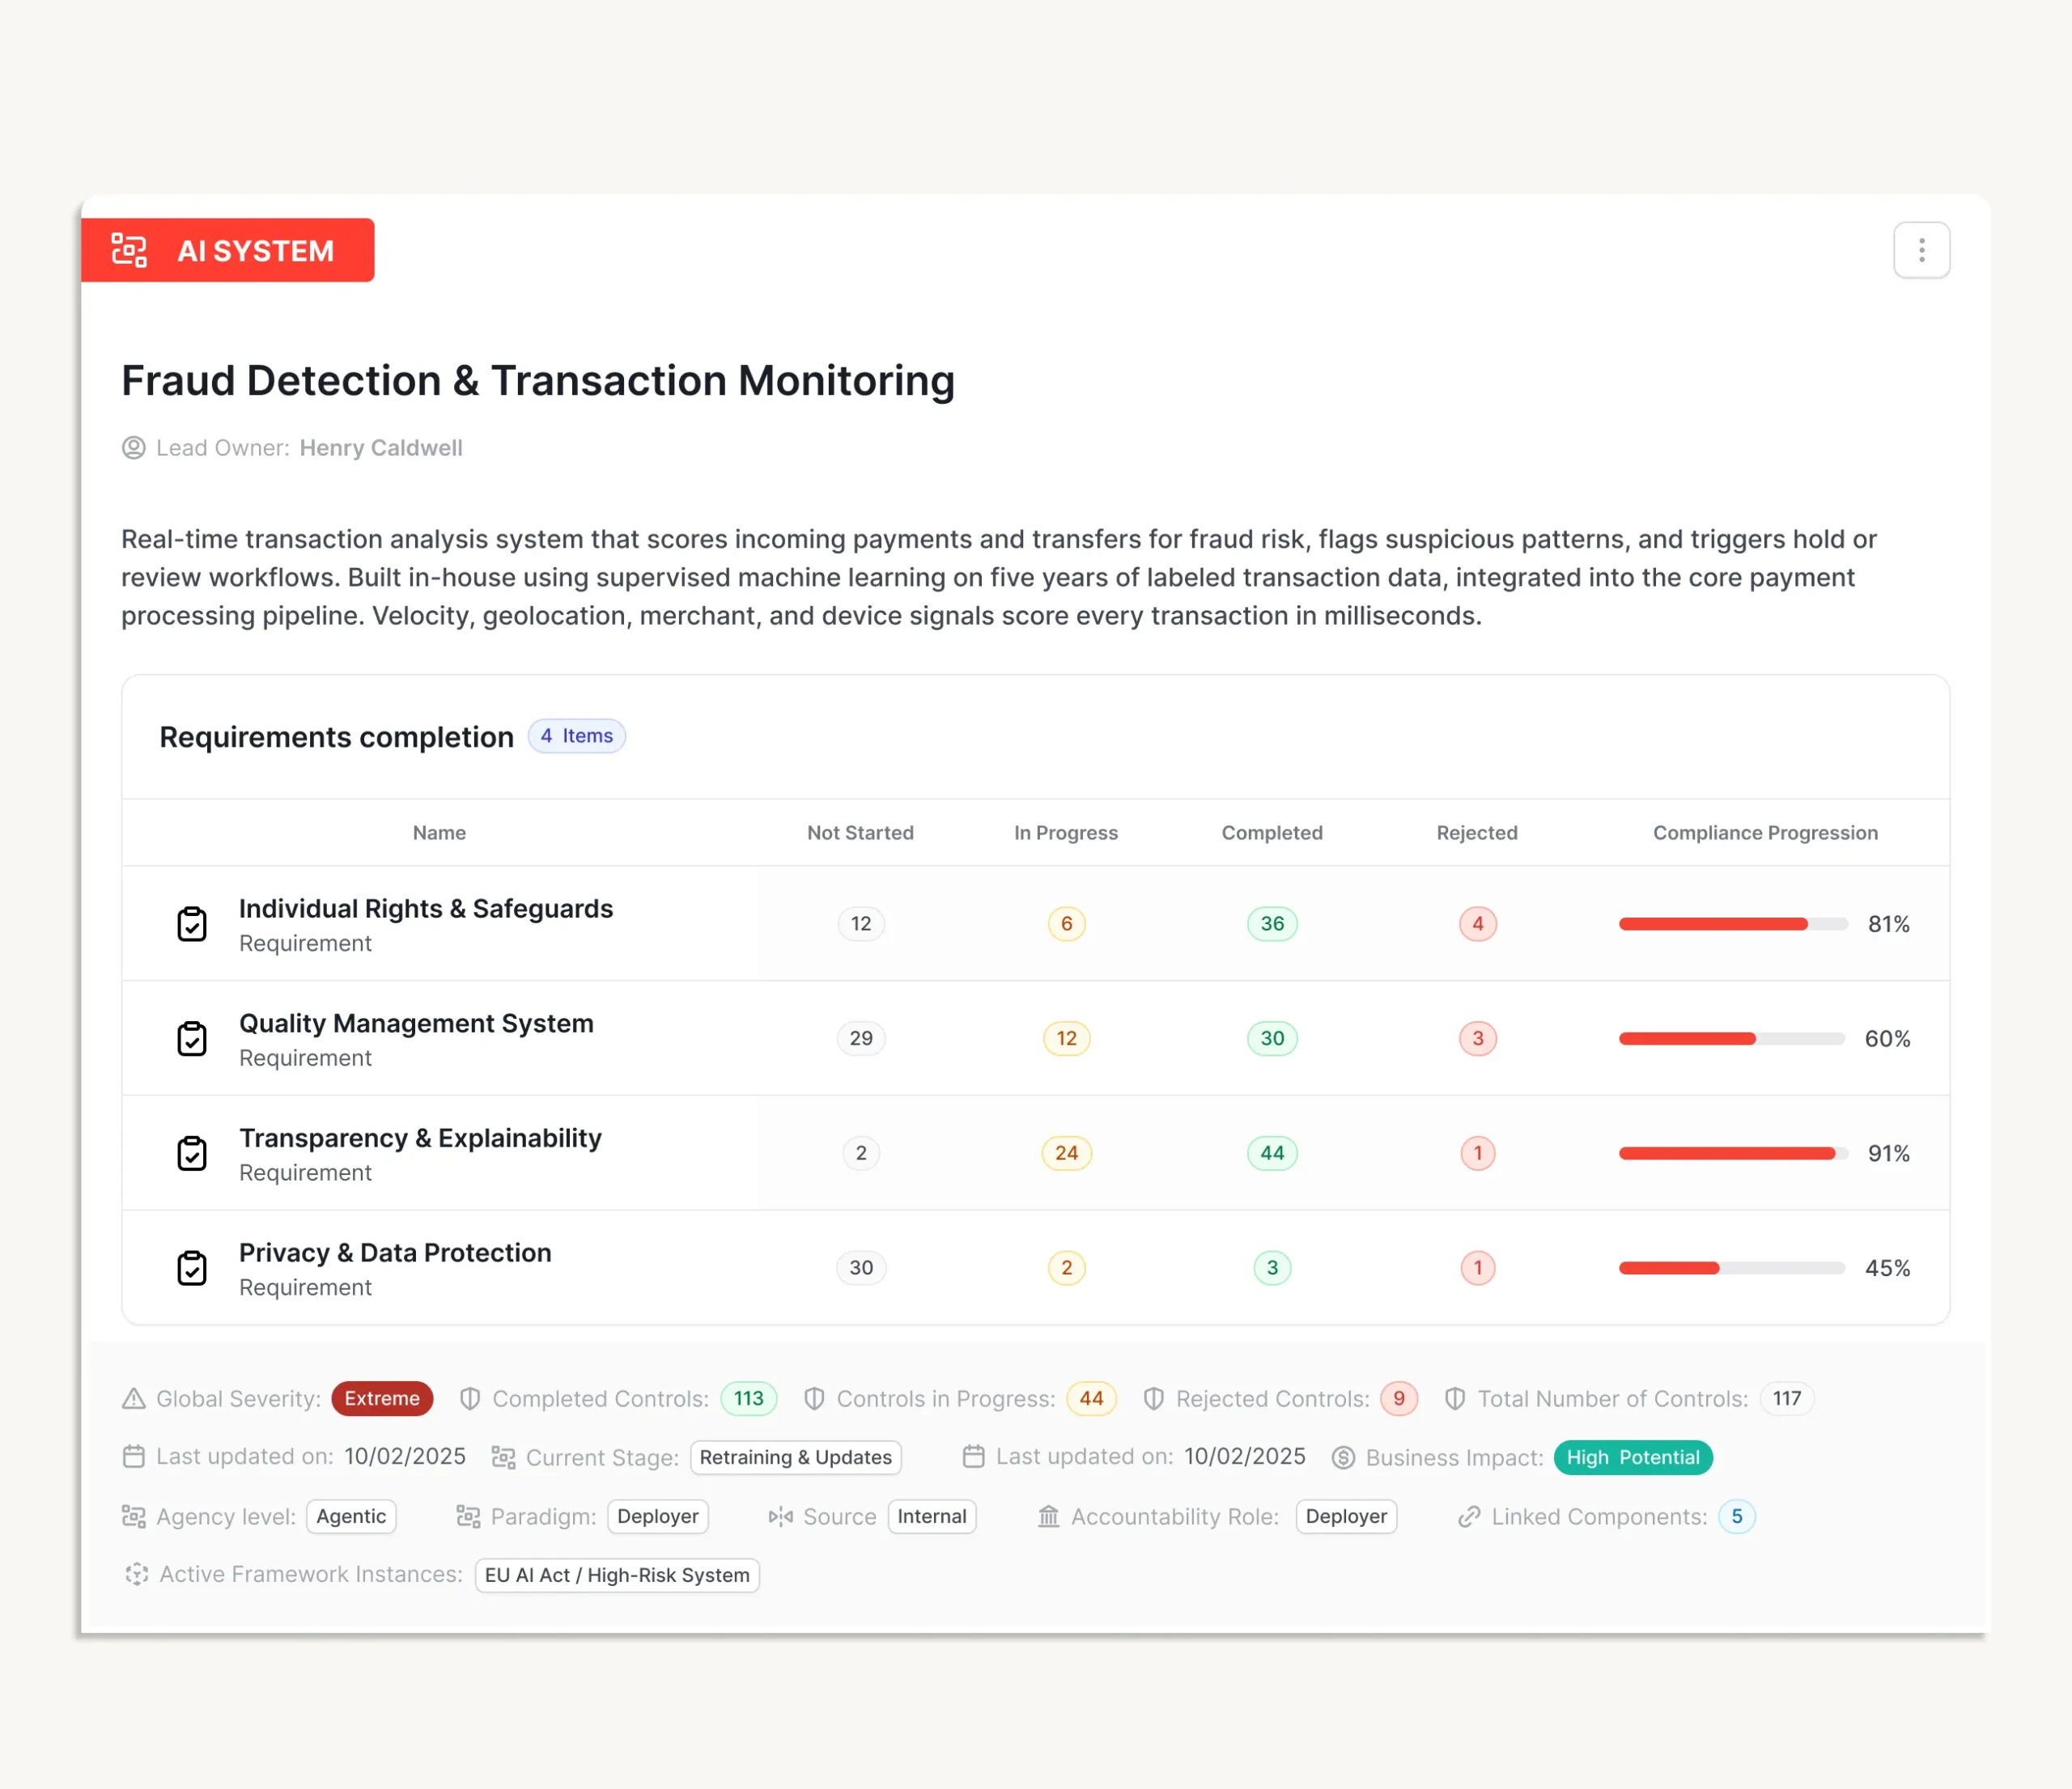Viewport: 2072px width, 1789px height.
Task: Open Privacy & Data Protection requirement
Action: (395, 1253)
